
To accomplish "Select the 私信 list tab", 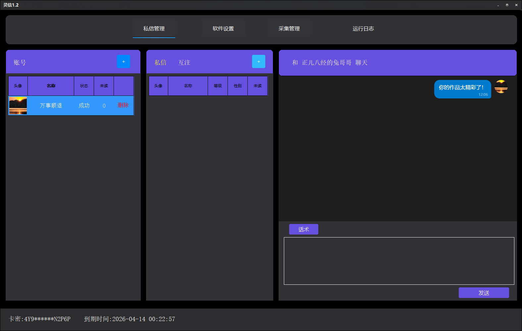I will click(160, 62).
